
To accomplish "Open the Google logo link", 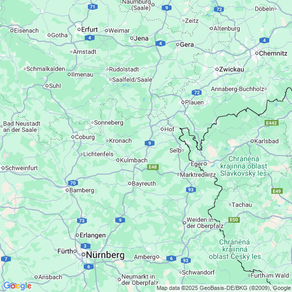I will click(18, 286).
